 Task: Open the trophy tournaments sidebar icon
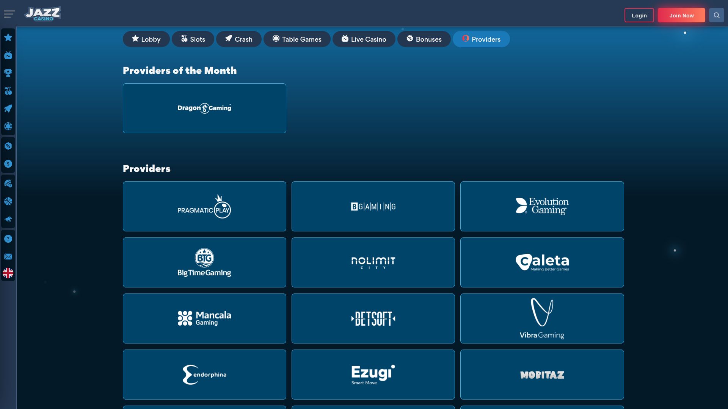(x=8, y=73)
